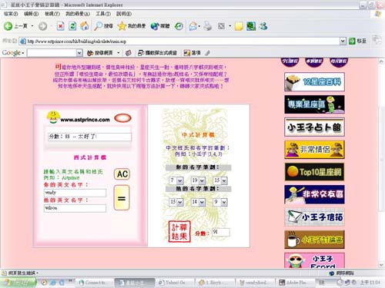This screenshot has height=288, width=385.
Task: Expand the address bar URL dropdown
Action: pyautogui.click(x=343, y=41)
